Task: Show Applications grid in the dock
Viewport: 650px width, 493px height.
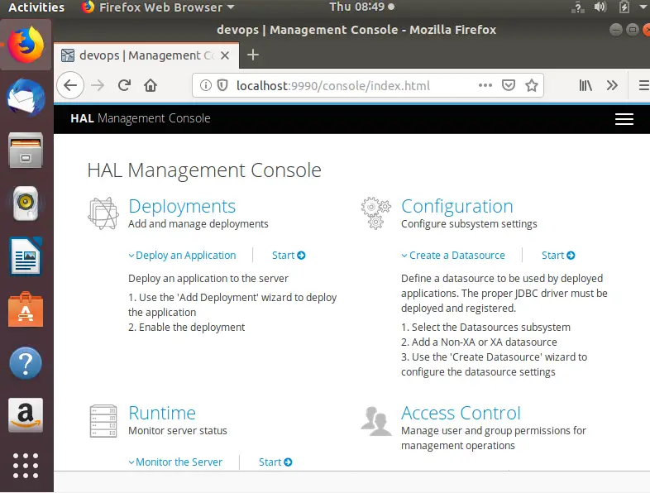Action: (x=26, y=466)
